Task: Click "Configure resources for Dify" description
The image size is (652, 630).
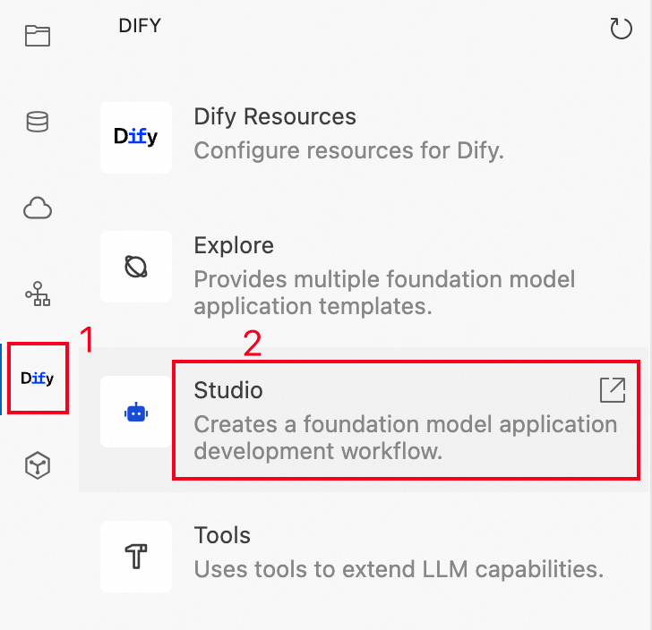Action: tap(349, 149)
